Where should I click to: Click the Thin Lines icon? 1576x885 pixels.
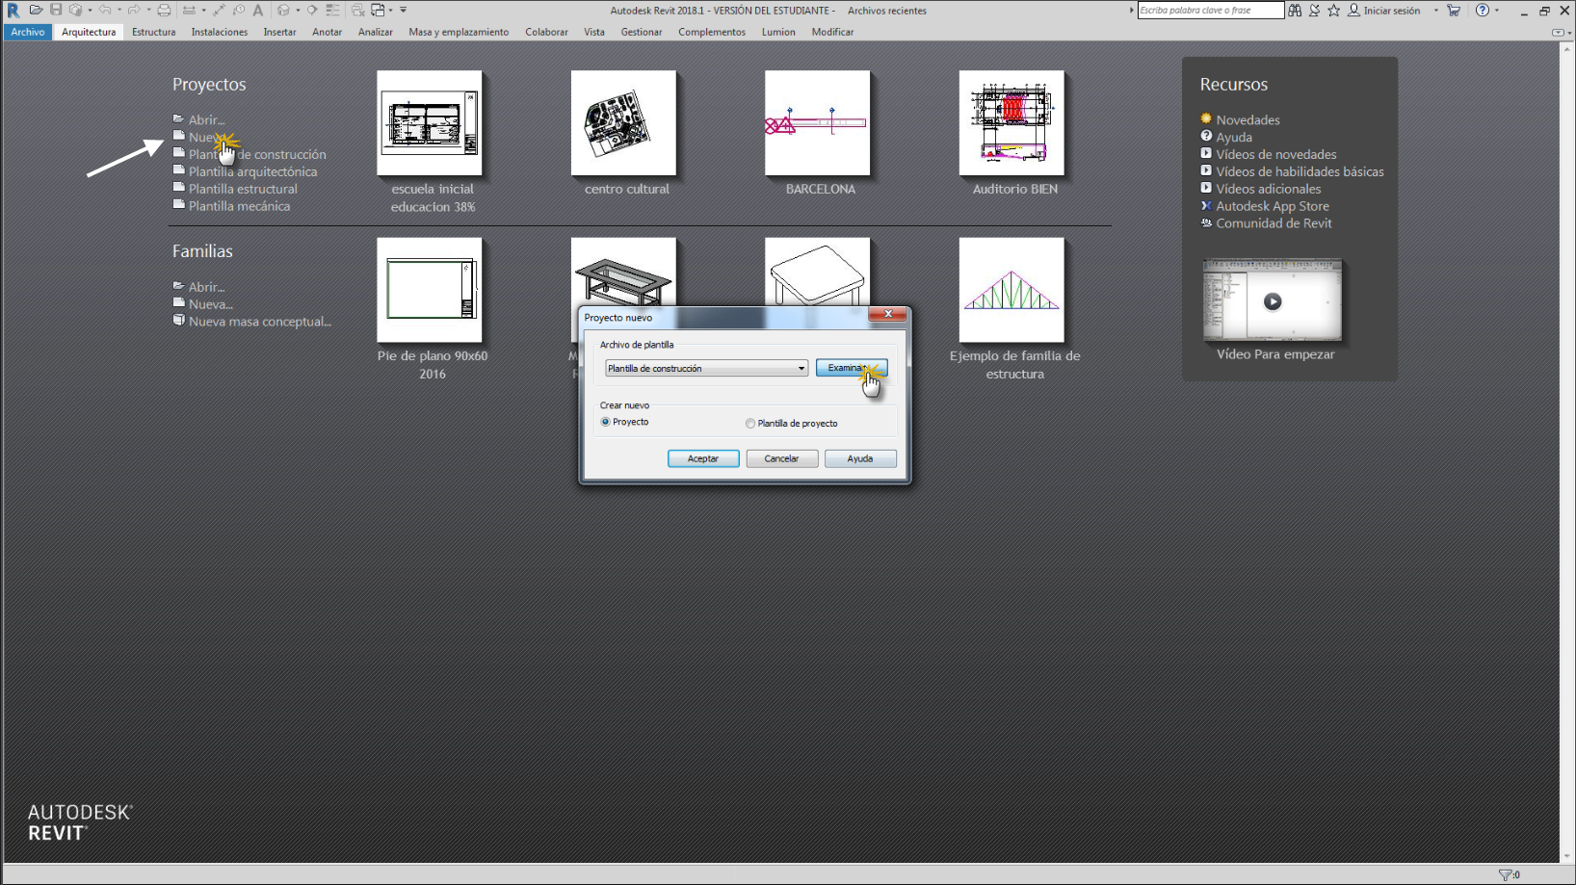click(332, 10)
